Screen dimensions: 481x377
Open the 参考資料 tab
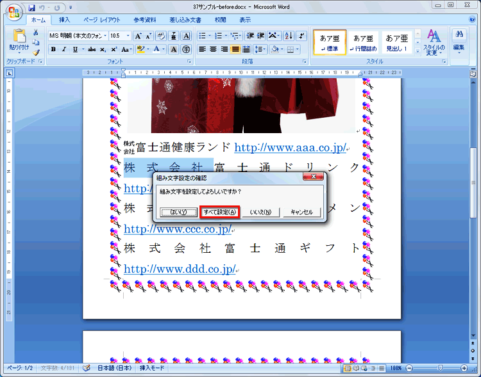click(145, 20)
